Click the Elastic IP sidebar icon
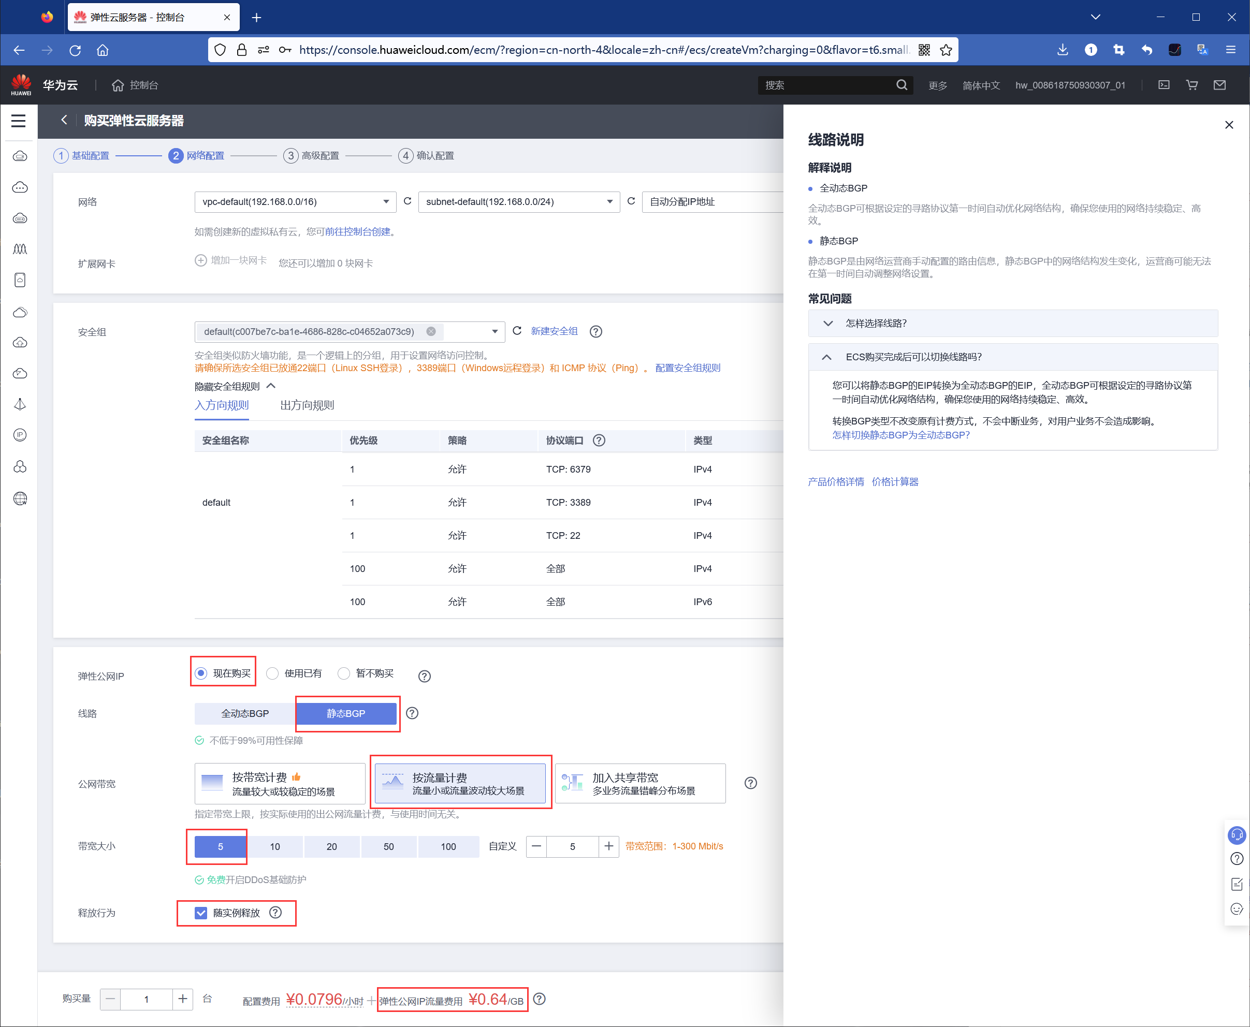Image resolution: width=1250 pixels, height=1027 pixels. coord(20,435)
